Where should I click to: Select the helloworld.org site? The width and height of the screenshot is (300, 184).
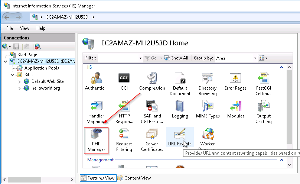pyautogui.click(x=46, y=88)
